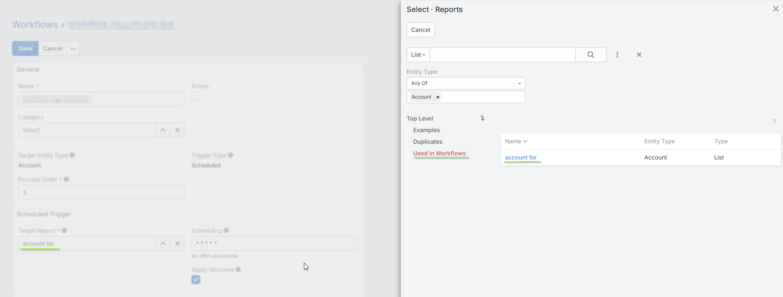Select the Examples category
The width and height of the screenshot is (783, 297).
[426, 130]
